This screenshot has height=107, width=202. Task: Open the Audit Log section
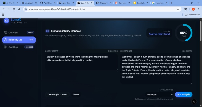click(x=19, y=47)
